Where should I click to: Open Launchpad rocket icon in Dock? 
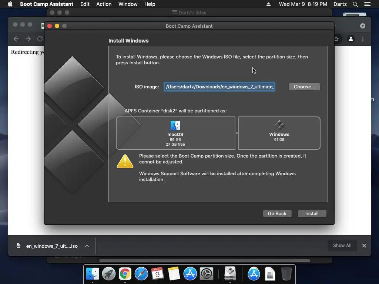[x=108, y=274]
